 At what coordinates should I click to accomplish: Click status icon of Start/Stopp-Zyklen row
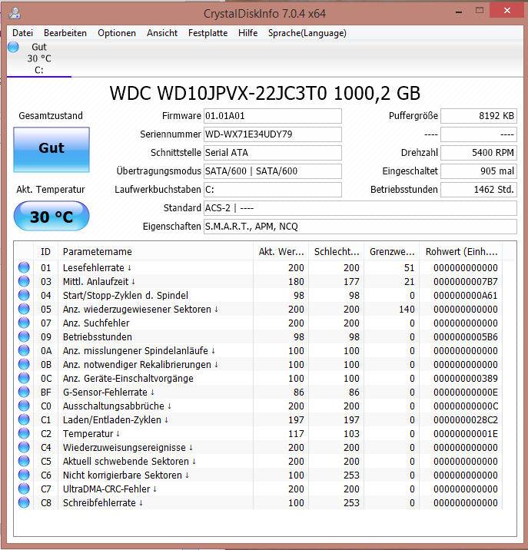tap(24, 295)
